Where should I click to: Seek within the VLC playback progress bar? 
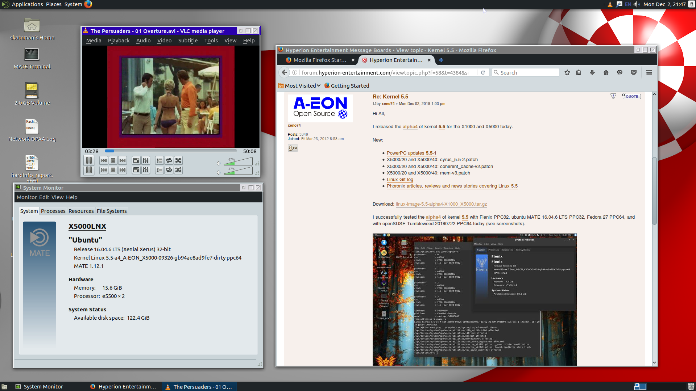[171, 151]
